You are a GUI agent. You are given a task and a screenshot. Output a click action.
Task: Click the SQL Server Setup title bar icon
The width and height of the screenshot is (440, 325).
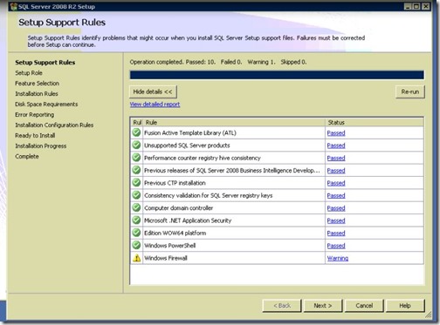click(x=13, y=6)
